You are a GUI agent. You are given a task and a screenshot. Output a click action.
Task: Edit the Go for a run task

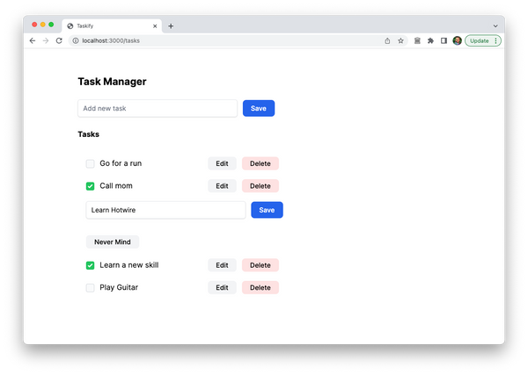(x=222, y=163)
